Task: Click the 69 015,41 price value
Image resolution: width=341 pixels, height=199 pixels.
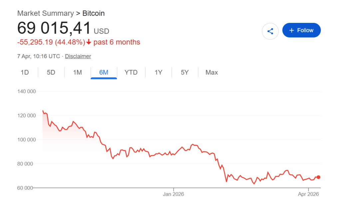Action: (54, 29)
